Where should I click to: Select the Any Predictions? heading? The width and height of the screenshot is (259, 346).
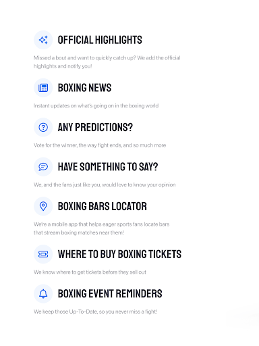pos(95,127)
